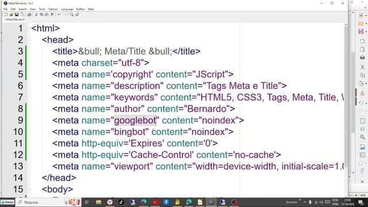Click the undo icon in background window sidebar

tap(361, 103)
